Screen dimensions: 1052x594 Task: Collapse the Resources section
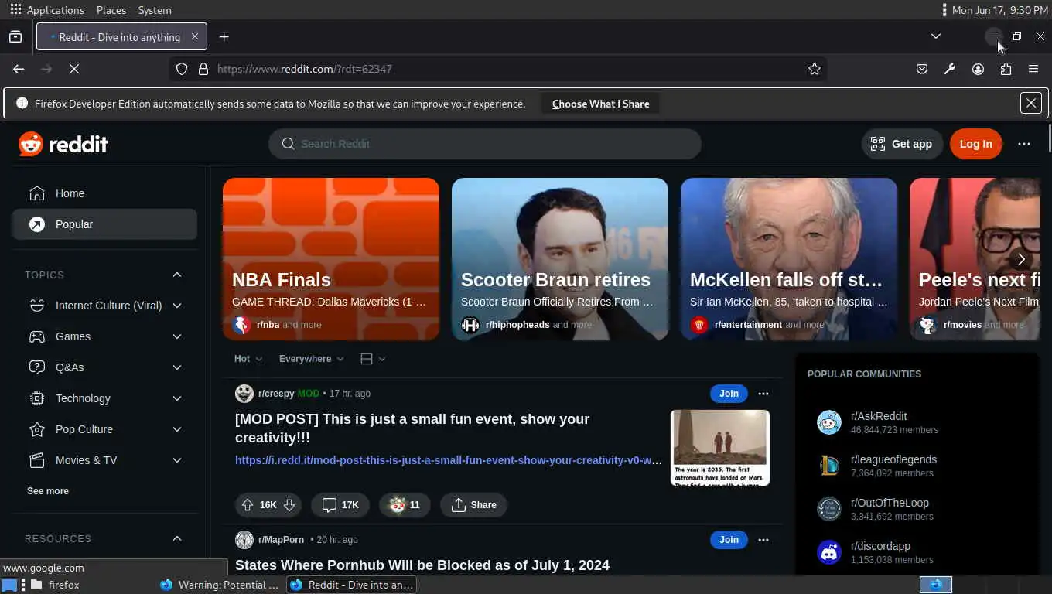[177, 538]
